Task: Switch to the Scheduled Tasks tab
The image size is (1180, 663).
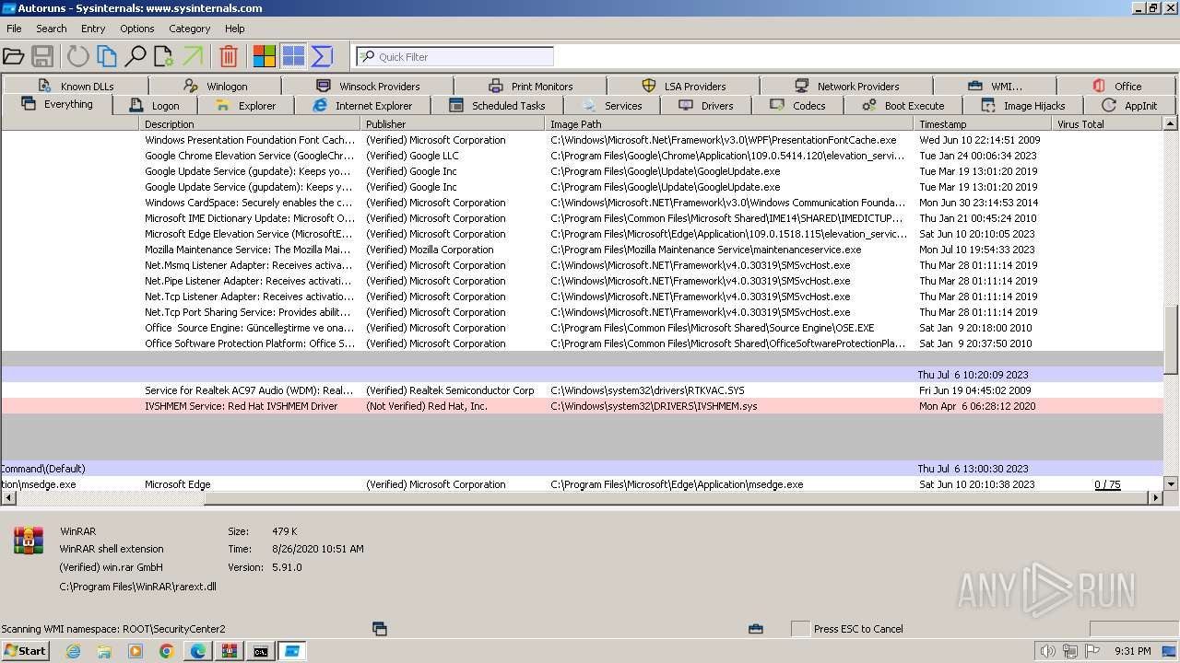Action: [497, 105]
